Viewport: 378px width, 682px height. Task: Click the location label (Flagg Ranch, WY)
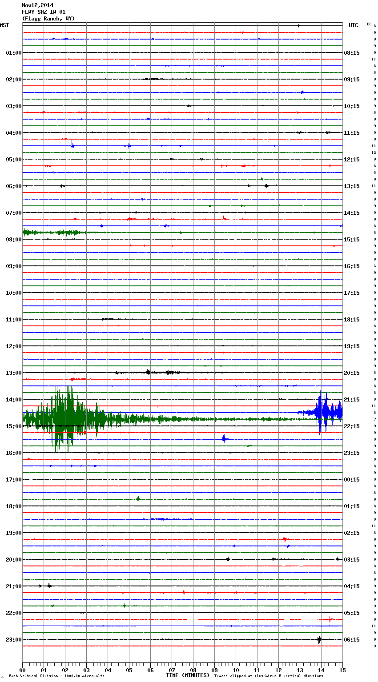[x=48, y=19]
